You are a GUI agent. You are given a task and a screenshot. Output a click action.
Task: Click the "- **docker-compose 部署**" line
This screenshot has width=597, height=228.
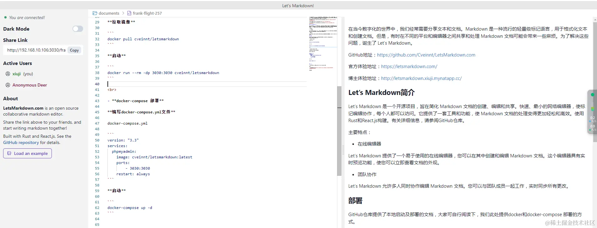(136, 101)
